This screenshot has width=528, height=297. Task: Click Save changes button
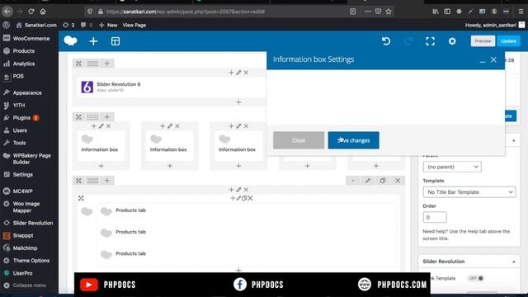coord(353,140)
